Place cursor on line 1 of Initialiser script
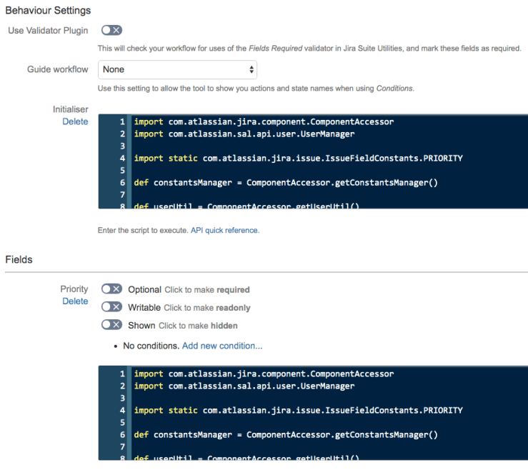This screenshot has height=470, width=528. [x=264, y=121]
